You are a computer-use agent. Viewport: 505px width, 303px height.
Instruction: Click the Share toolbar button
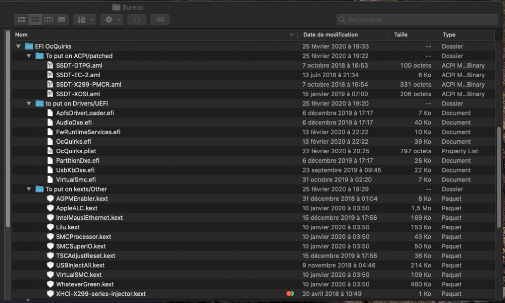point(137,20)
